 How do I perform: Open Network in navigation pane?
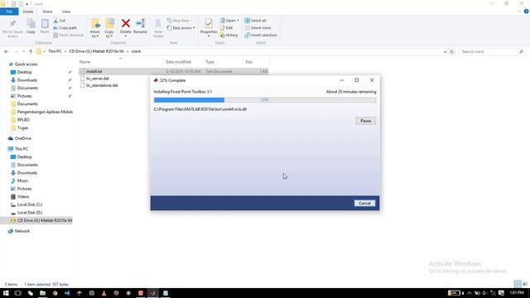click(22, 231)
